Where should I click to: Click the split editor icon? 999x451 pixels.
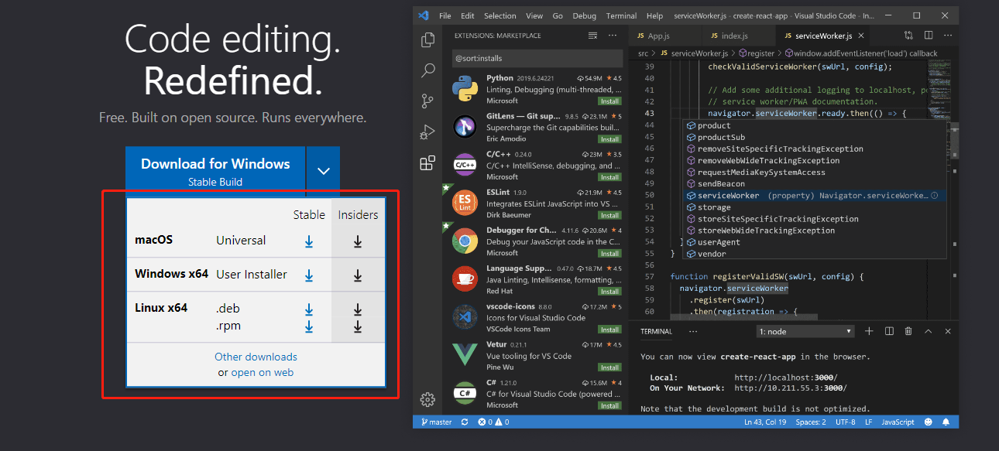click(x=928, y=36)
